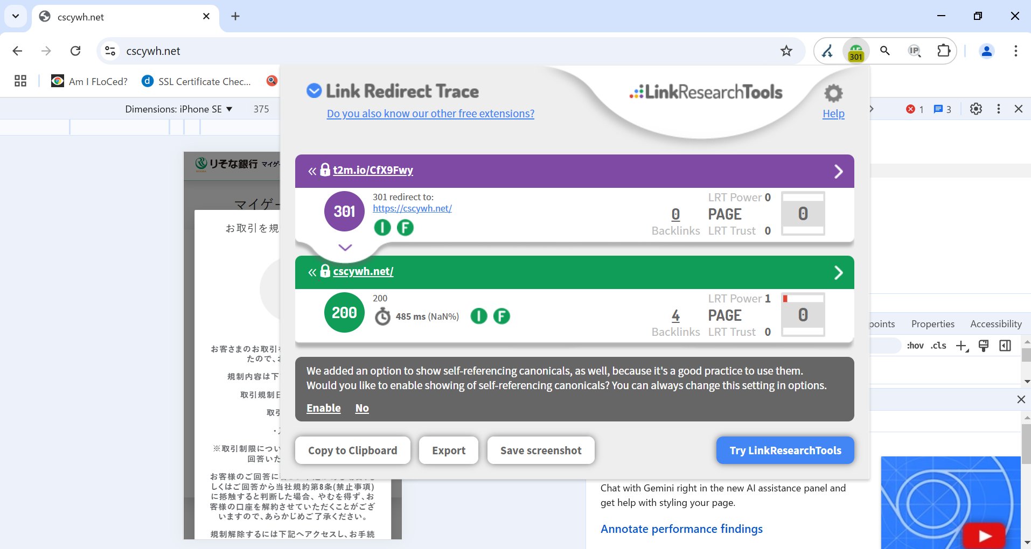Click the red circular bookmark icon

(x=272, y=81)
